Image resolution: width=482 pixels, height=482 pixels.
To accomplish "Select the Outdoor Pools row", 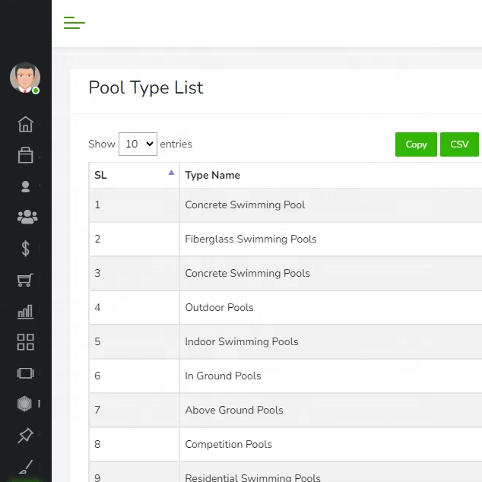I will point(220,307).
